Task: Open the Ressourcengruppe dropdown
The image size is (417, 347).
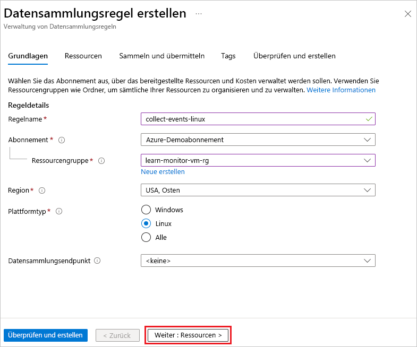Action: click(x=258, y=160)
